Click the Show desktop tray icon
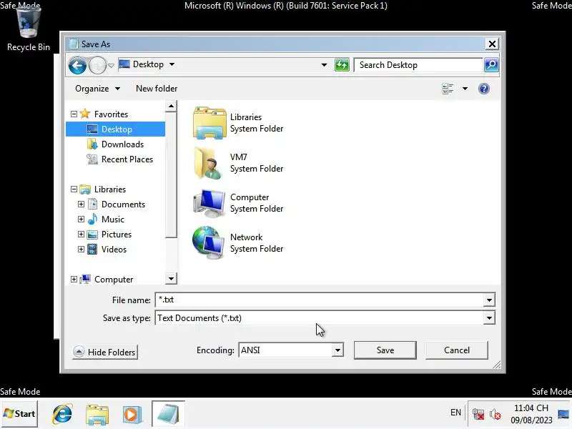This screenshot has width=572, height=429. (563, 414)
